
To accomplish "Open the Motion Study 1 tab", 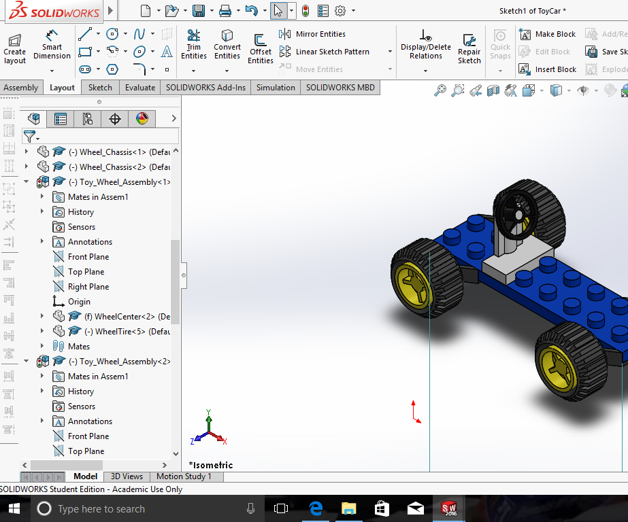I will pyautogui.click(x=186, y=476).
